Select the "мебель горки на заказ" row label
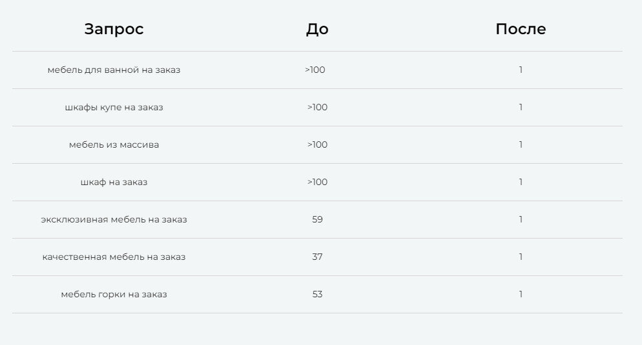The height and width of the screenshot is (345, 642). coord(114,294)
